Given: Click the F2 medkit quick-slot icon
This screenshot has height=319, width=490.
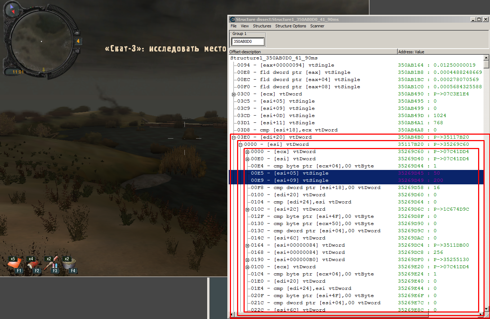Looking at the screenshot, I should pos(33,265).
